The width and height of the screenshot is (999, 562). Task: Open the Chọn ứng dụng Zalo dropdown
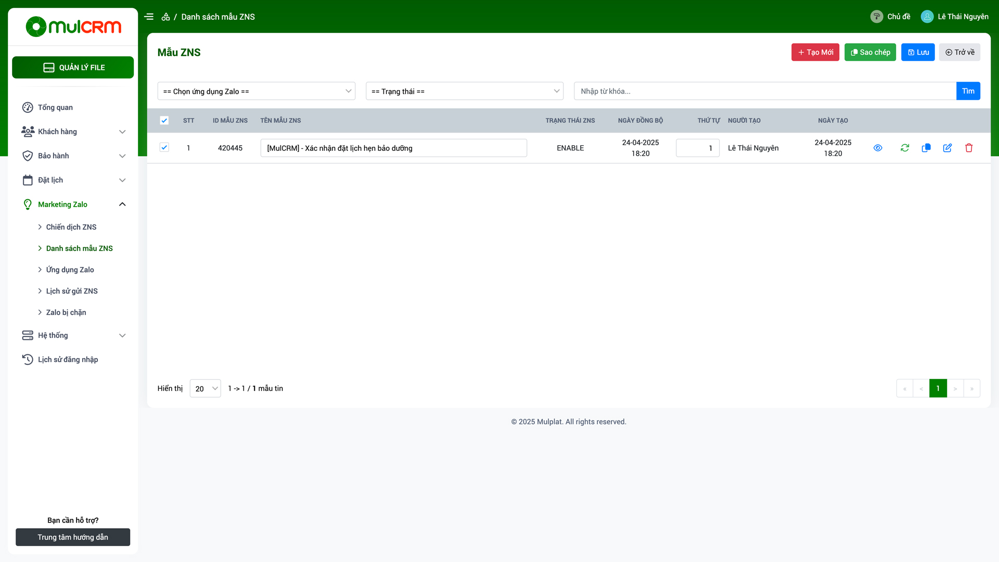coord(256,91)
